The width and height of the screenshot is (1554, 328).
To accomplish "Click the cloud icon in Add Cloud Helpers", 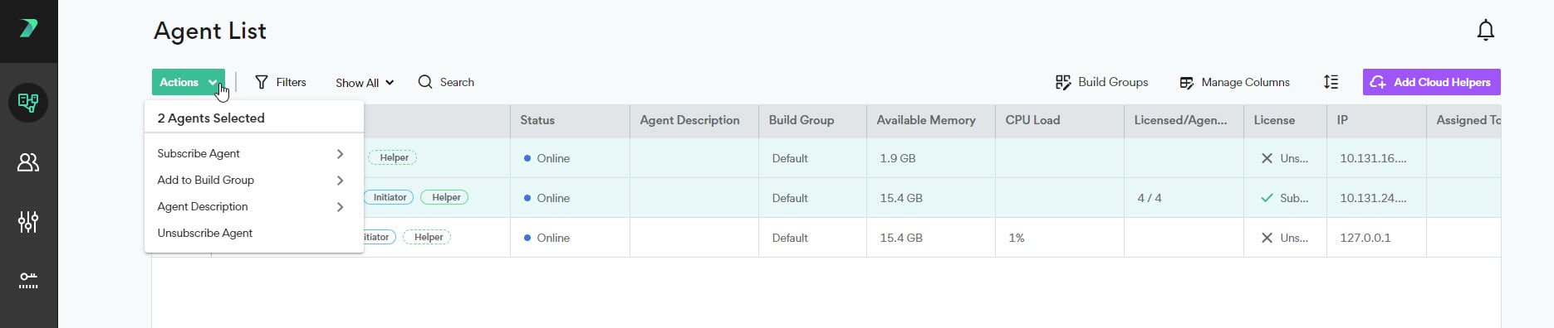I will coord(1378,82).
